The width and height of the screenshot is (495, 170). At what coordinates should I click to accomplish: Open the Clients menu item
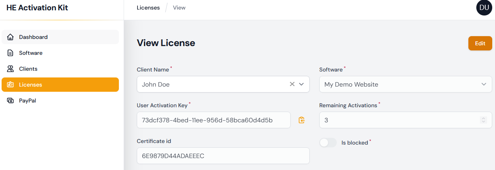pos(28,69)
